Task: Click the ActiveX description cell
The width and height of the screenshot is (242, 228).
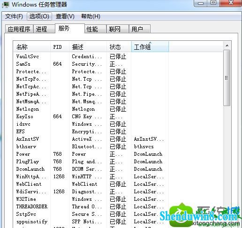Action: tap(87, 139)
